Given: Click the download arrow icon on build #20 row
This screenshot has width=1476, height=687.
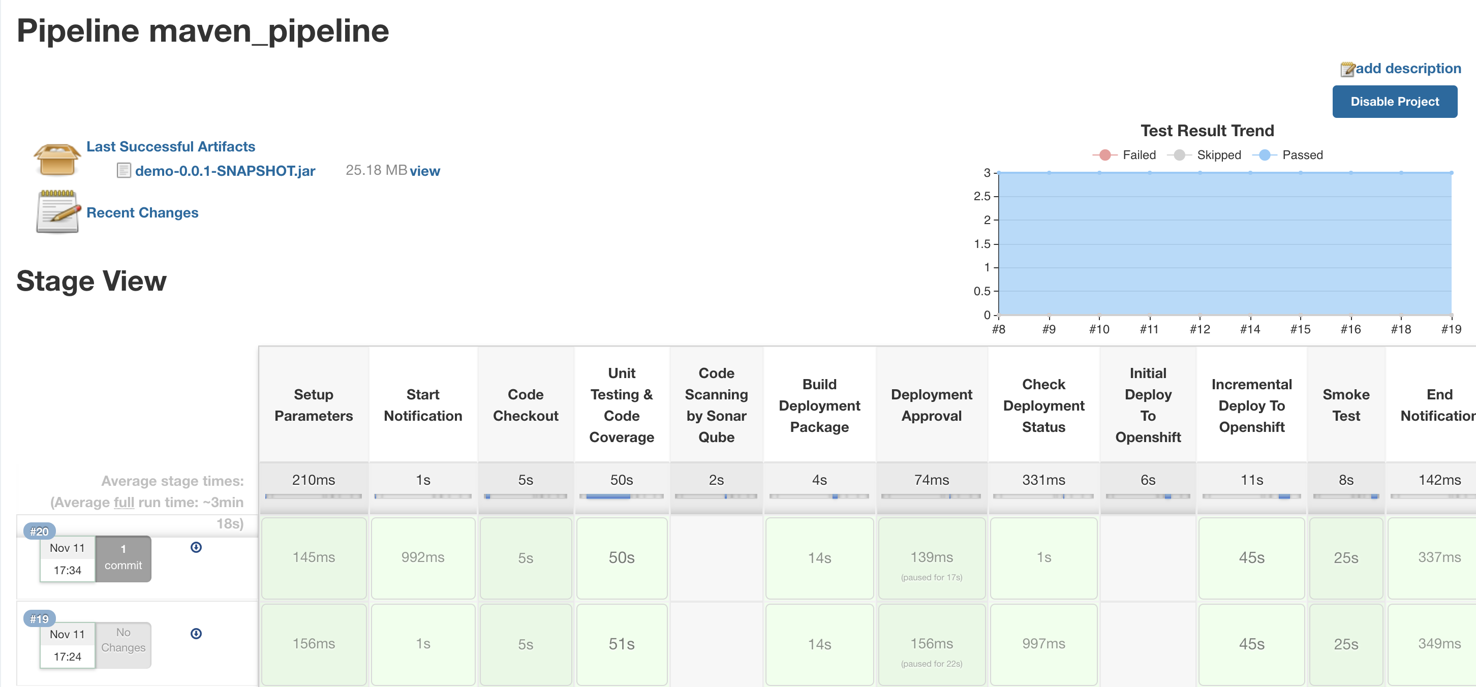Looking at the screenshot, I should 196,547.
